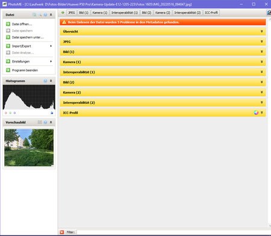The width and height of the screenshot is (271, 236).
Task: Expand the Kamera (1) section
Action: pos(163,62)
